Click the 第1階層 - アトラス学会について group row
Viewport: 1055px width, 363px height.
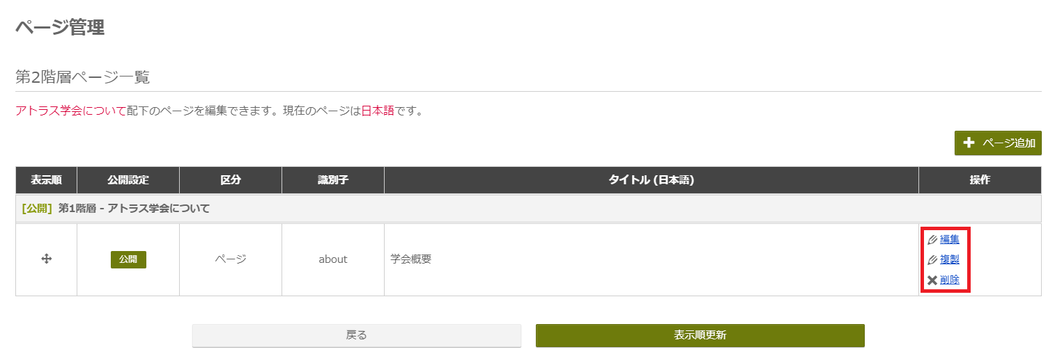point(528,209)
